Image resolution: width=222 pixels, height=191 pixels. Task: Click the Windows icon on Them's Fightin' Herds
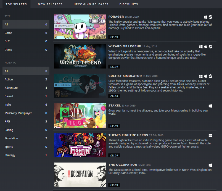210,135
